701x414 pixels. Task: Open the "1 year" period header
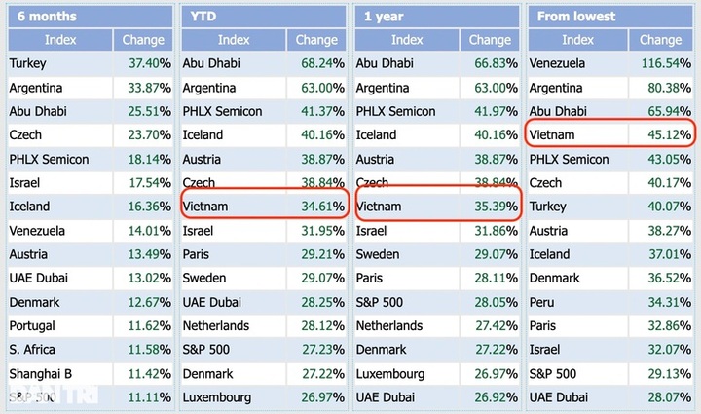click(x=381, y=16)
